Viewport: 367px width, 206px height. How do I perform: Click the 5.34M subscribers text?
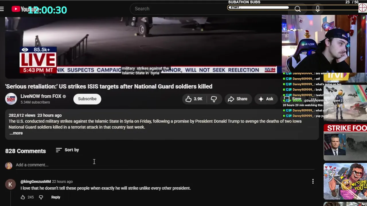35,102
